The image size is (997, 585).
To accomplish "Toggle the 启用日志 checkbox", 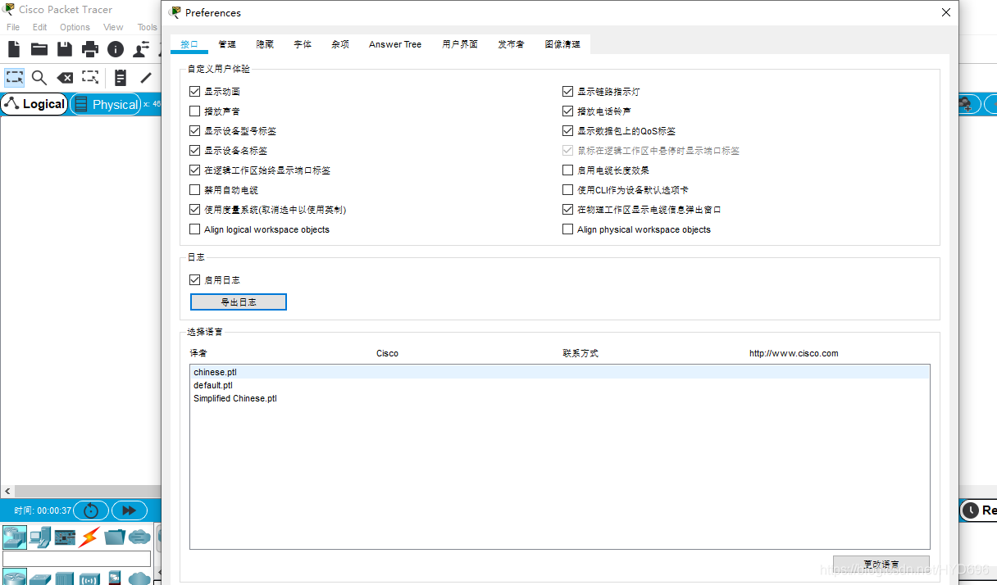I will pyautogui.click(x=194, y=280).
